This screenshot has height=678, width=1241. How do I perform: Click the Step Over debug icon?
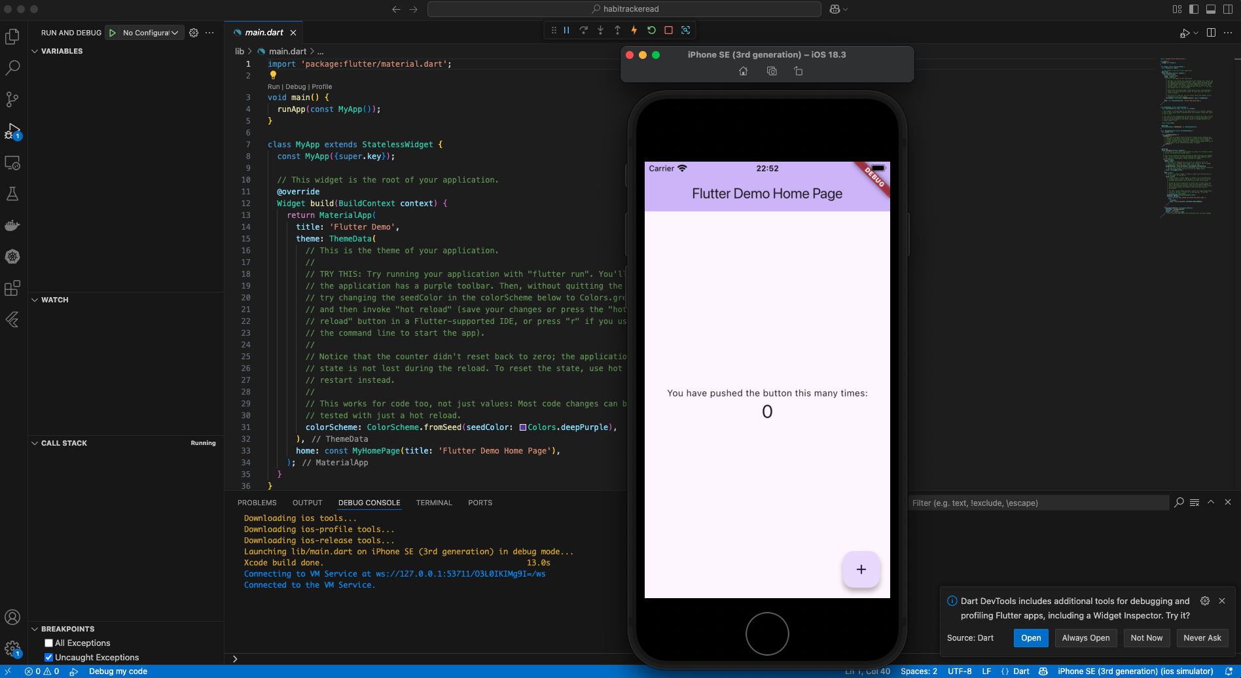coord(584,30)
